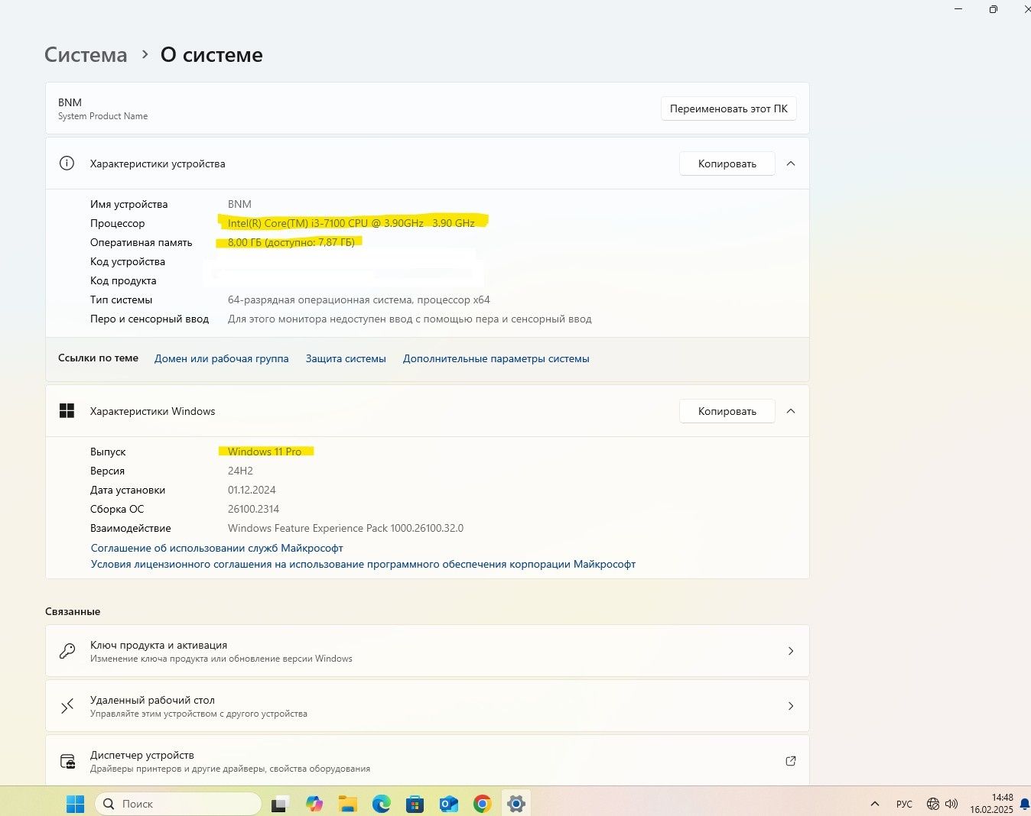Open Task View from the taskbar

[280, 804]
